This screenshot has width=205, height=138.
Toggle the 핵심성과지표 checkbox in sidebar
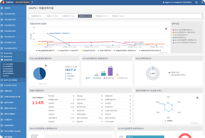(2, 57)
